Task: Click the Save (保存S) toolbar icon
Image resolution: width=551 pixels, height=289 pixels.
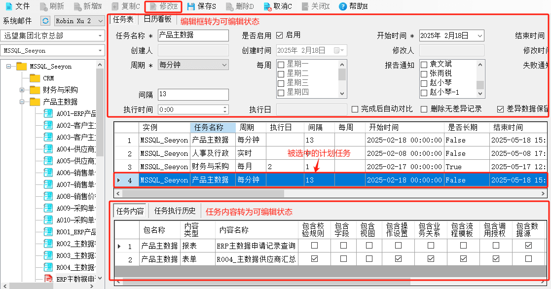Action: 191,6
